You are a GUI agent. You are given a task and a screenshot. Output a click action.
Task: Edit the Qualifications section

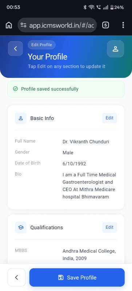pos(109,227)
